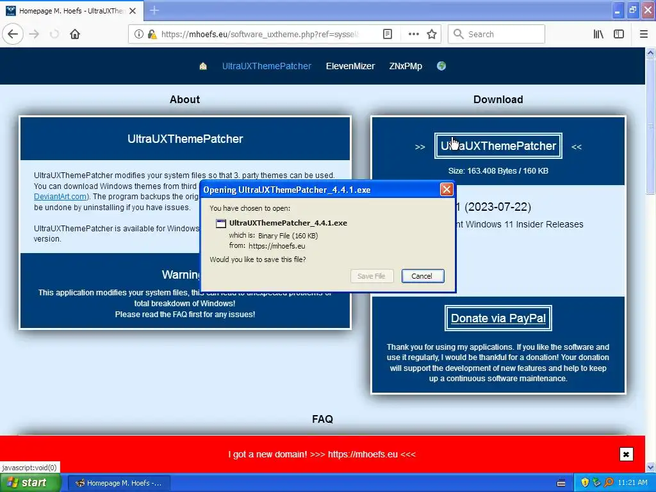
Task: Click the FAQ heading
Action: 322,419
